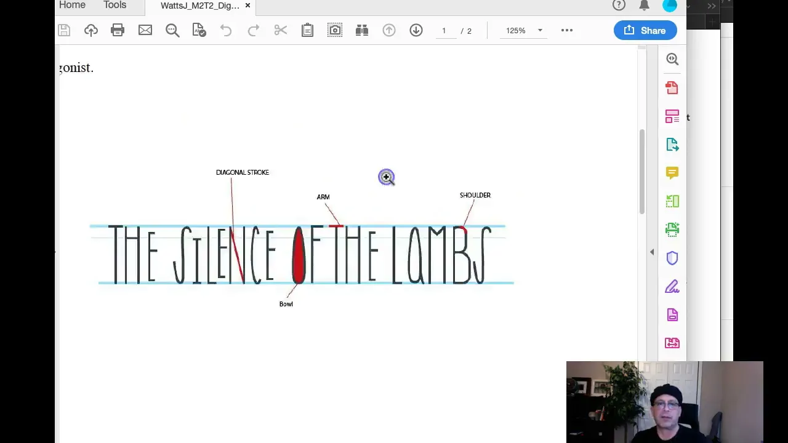The width and height of the screenshot is (788, 443).
Task: Go to previous page arrow
Action: click(x=389, y=30)
